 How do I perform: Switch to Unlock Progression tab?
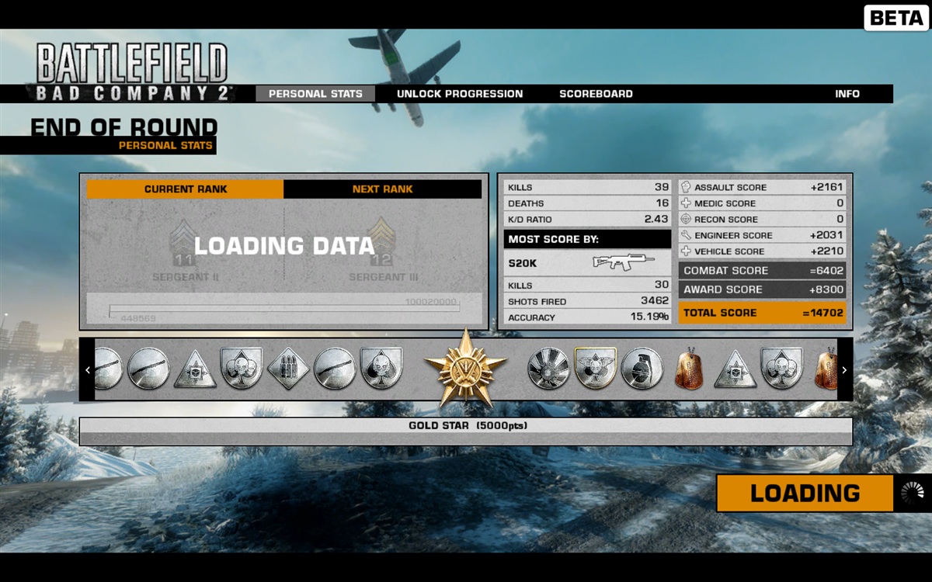click(x=460, y=94)
